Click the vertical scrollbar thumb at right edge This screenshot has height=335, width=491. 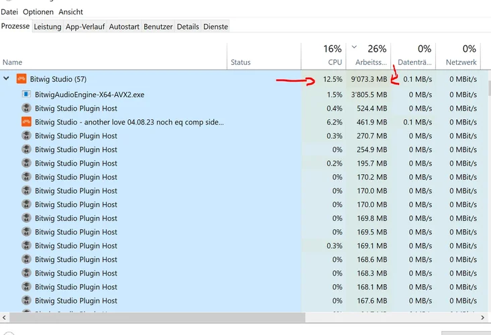click(490, 88)
